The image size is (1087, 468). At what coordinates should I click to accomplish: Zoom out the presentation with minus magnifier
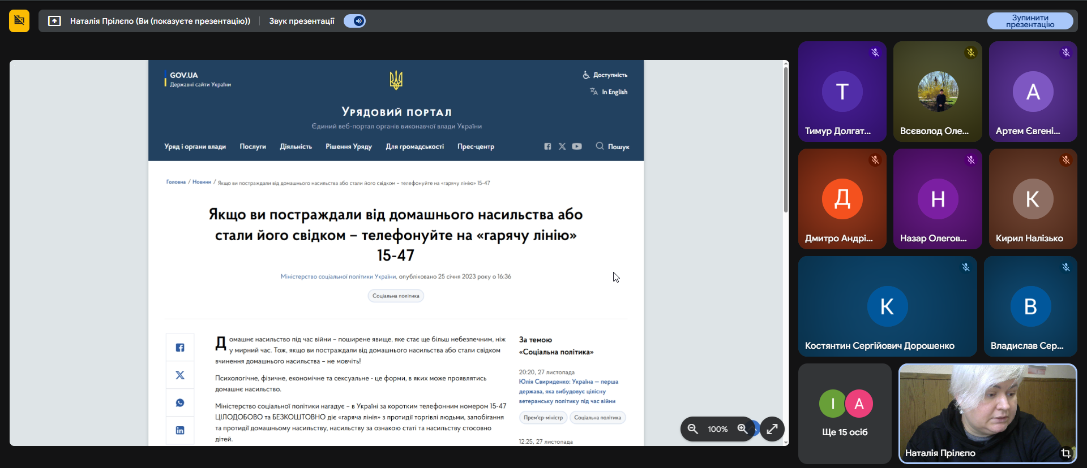(692, 429)
